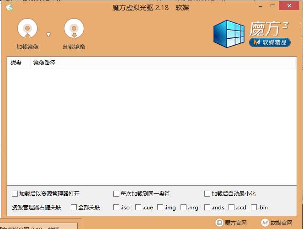
Task: Check the .mds association checkbox
Action: tap(207, 208)
